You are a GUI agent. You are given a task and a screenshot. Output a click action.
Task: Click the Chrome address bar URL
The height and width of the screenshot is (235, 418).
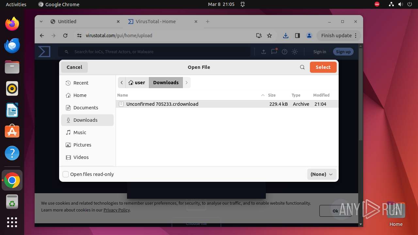(119, 36)
